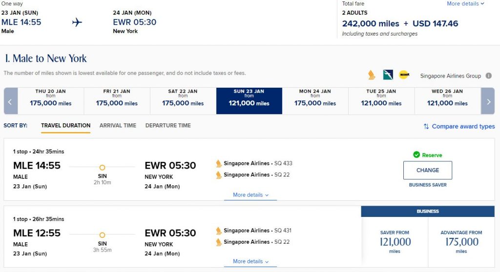The height and width of the screenshot is (272, 500).
Task: Sort by Arrival Time
Action: click(x=118, y=125)
